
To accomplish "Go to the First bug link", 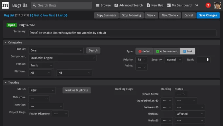I will (36, 15).
